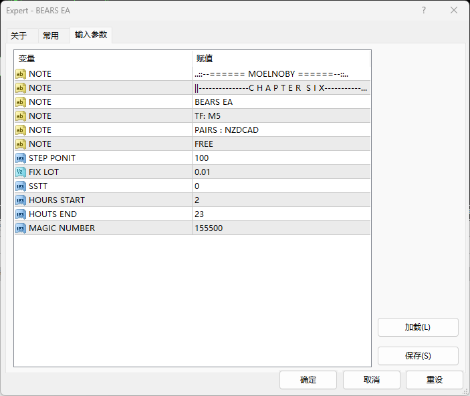Select the TF: M5 value cell
The height and width of the screenshot is (396, 470).
click(281, 116)
